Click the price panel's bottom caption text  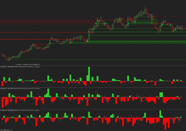point(28,65)
